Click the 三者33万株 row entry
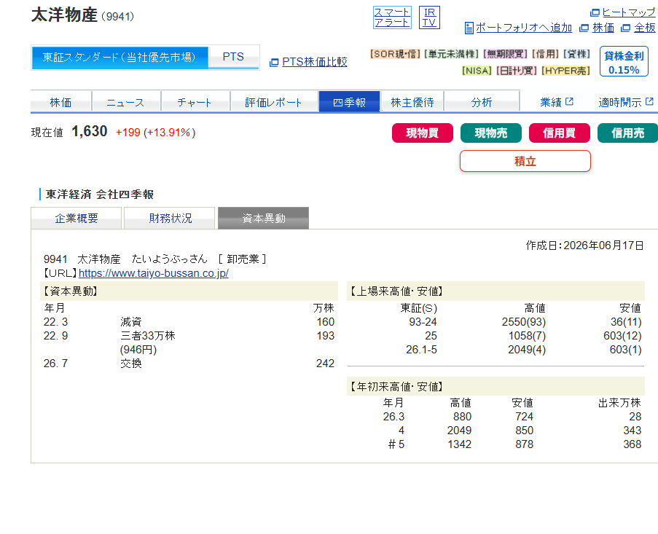 click(x=148, y=336)
